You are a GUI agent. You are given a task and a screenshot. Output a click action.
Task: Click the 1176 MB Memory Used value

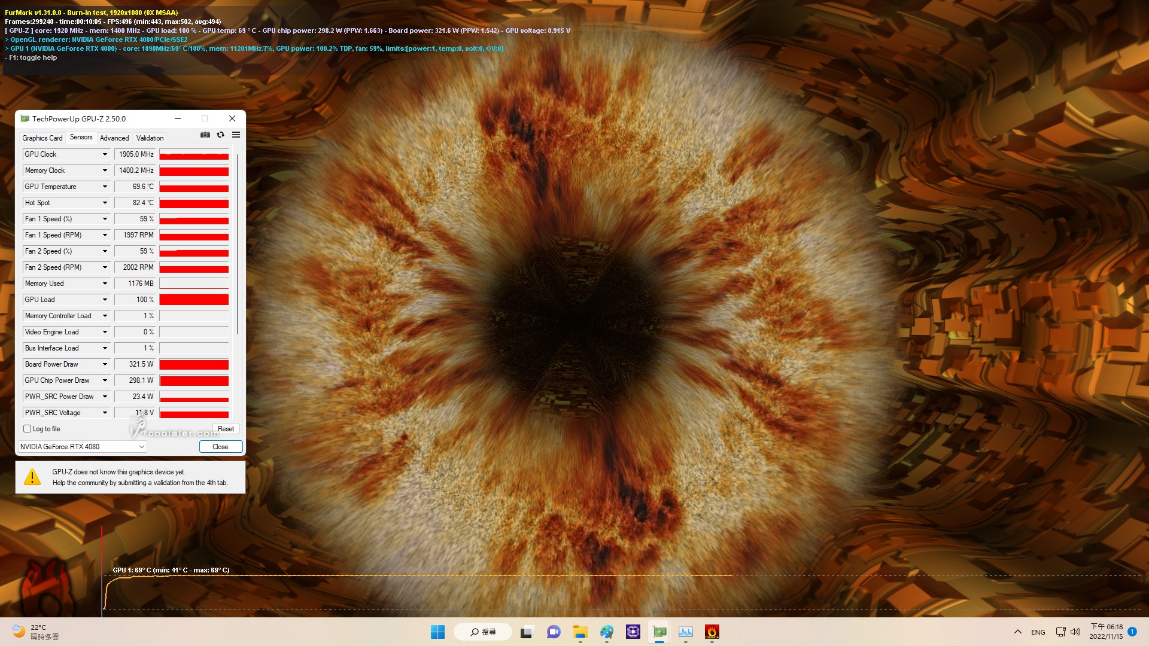[135, 284]
